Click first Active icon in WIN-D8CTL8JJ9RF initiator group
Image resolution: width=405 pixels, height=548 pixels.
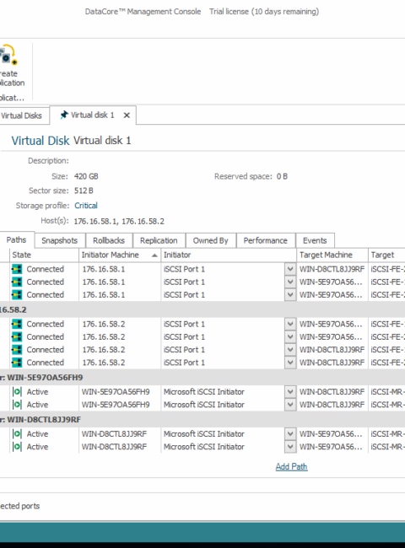(17, 434)
